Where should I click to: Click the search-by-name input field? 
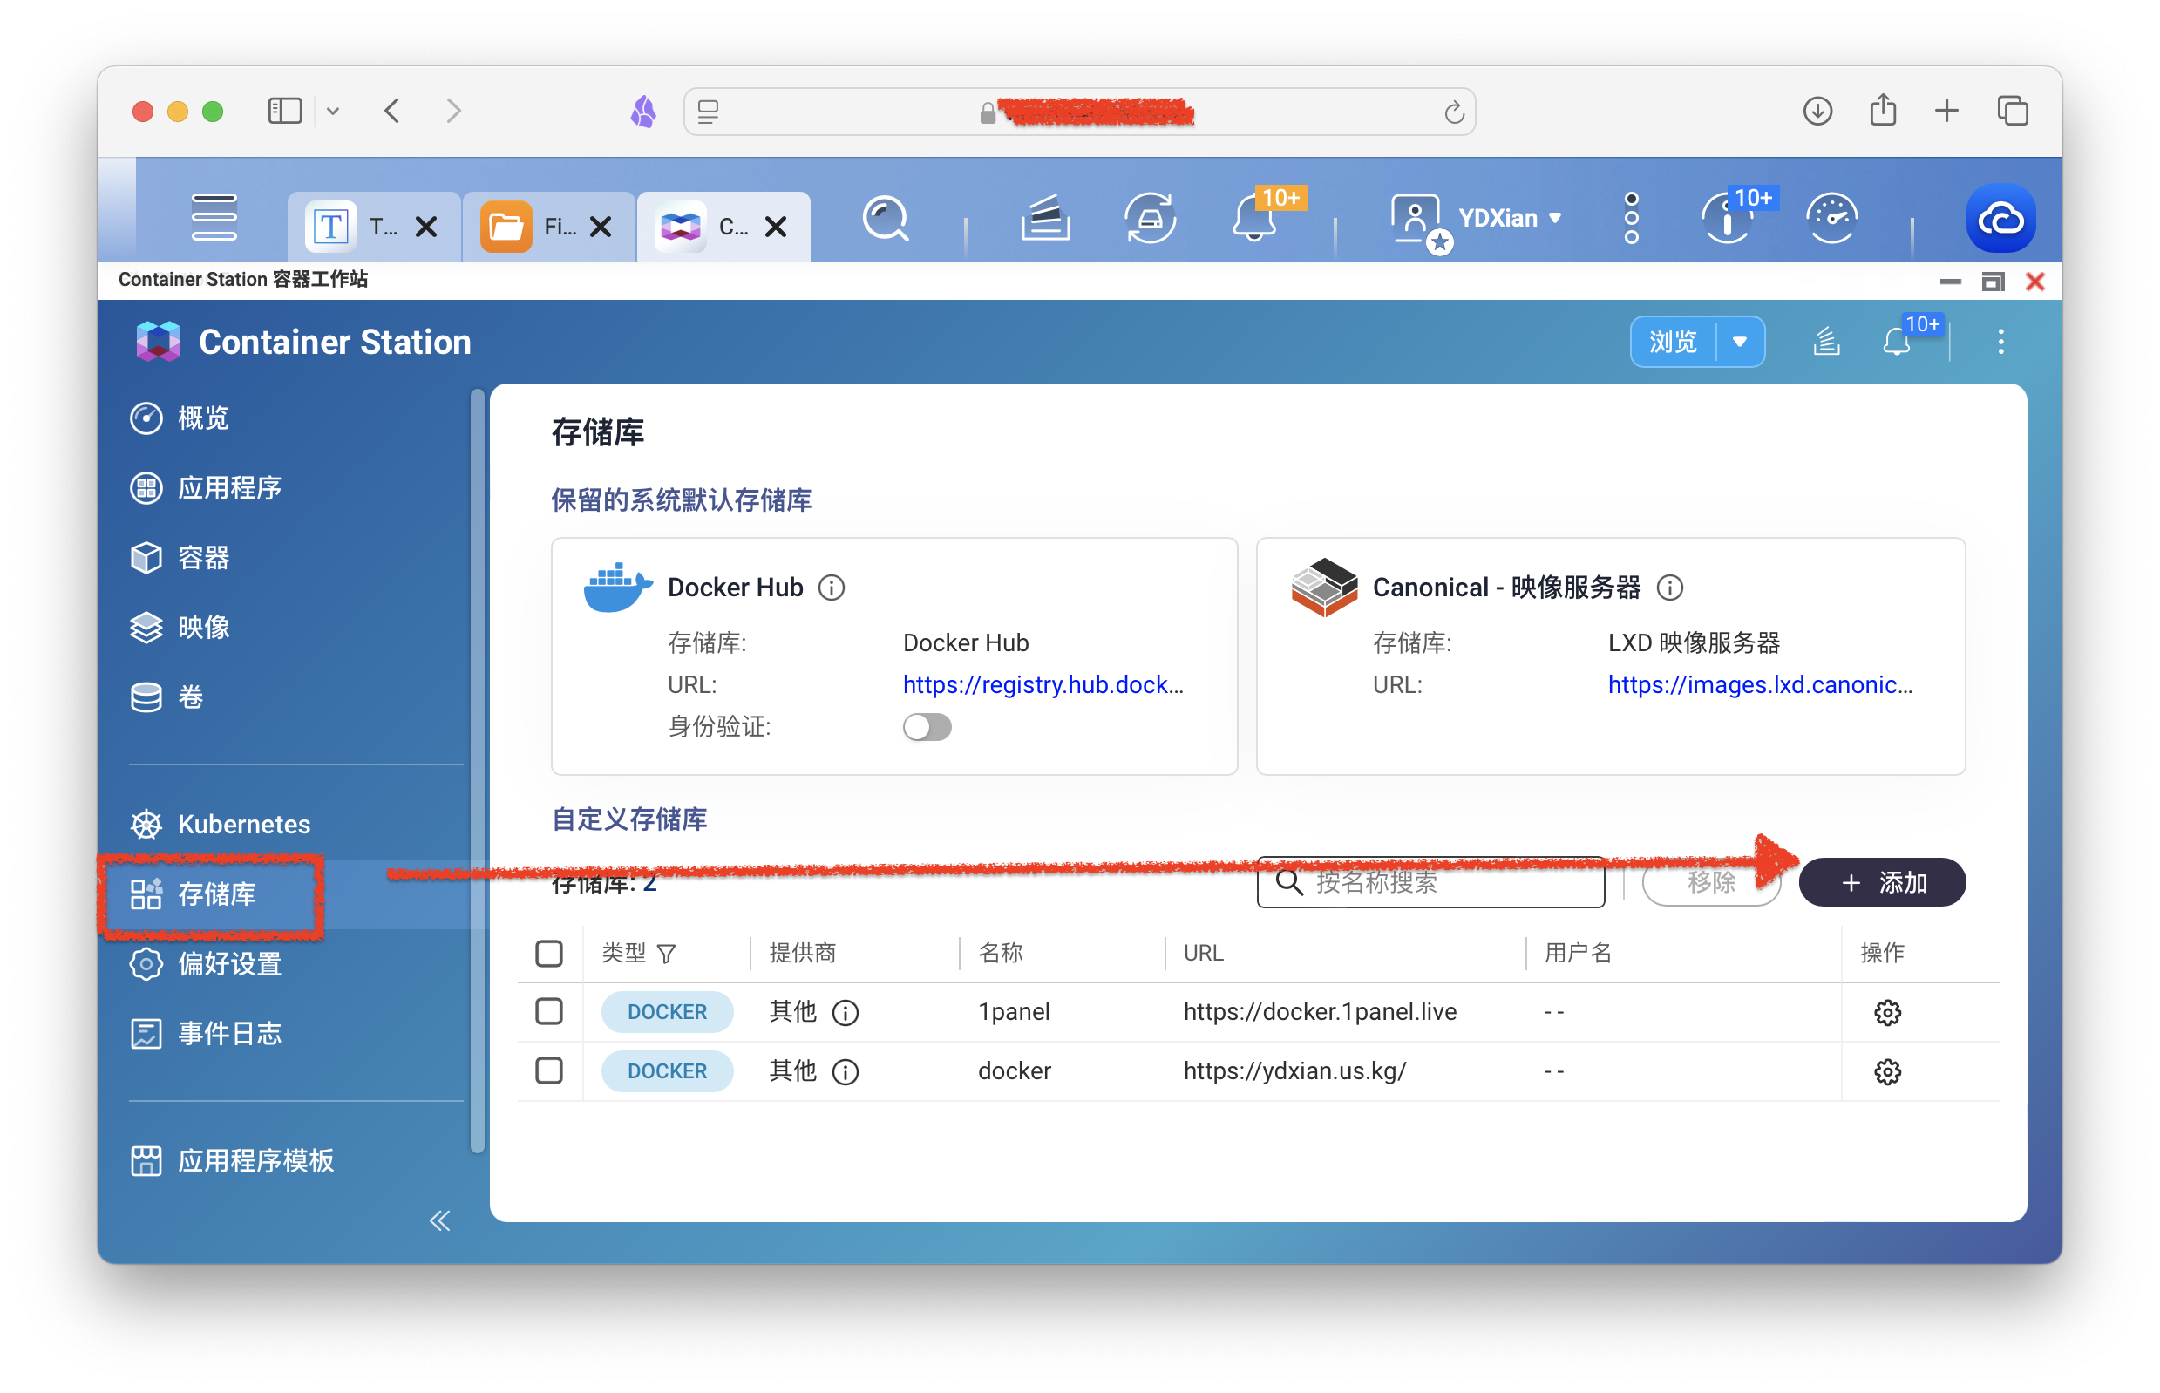pos(1431,882)
